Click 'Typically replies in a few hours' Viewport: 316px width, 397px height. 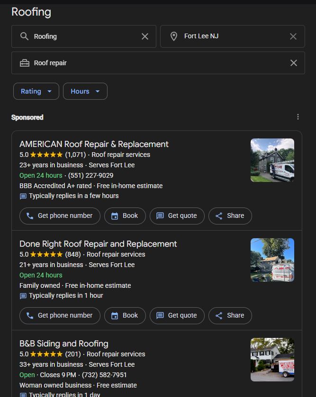pos(73,196)
